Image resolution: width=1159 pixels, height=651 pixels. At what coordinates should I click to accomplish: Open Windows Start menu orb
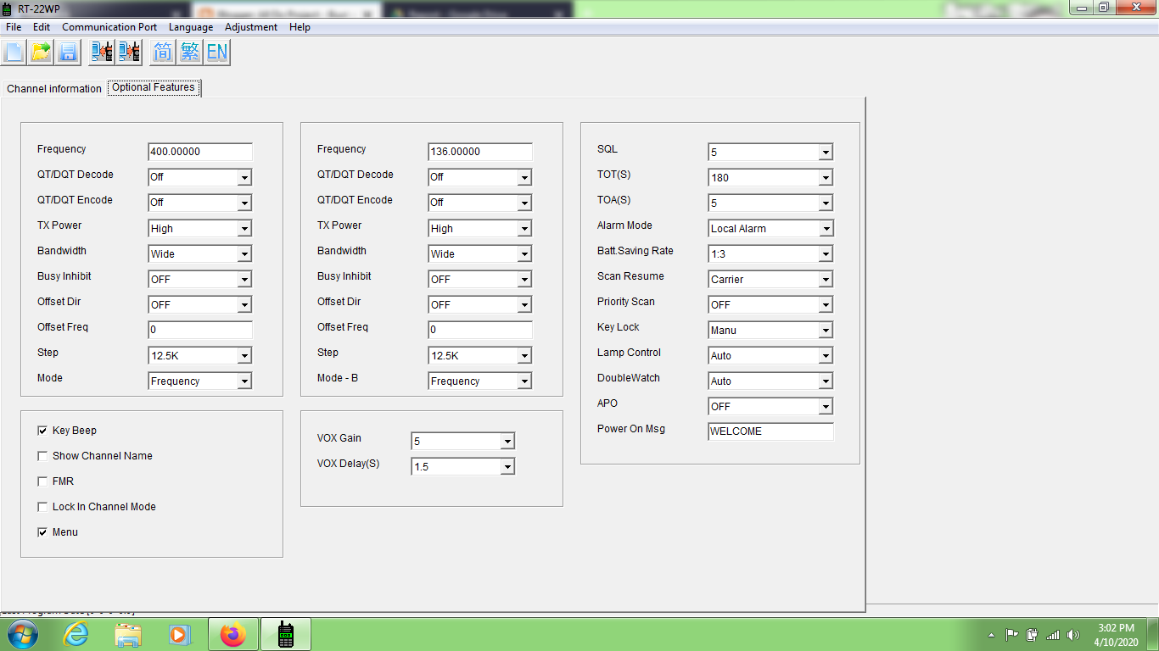point(23,634)
